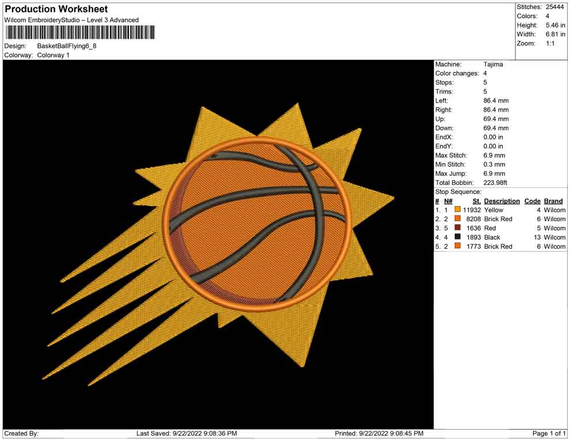Click the 'Machine:' label
570x439 pixels.
(x=448, y=65)
